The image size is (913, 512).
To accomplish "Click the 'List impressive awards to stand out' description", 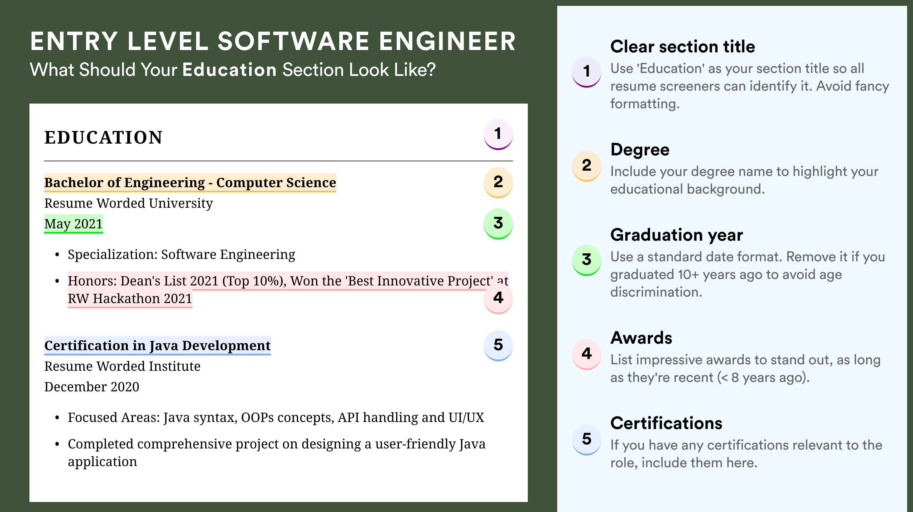I will (x=745, y=369).
